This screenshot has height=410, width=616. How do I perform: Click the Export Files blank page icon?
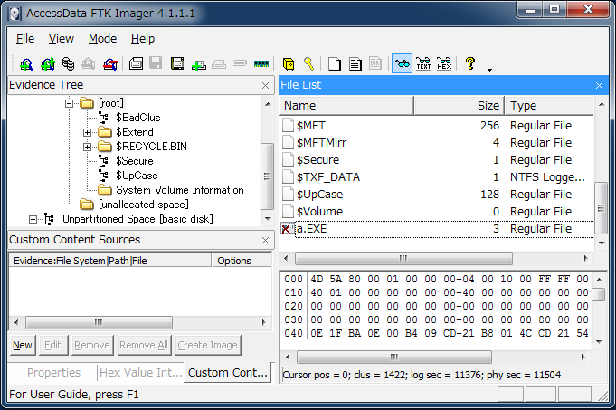point(335,63)
